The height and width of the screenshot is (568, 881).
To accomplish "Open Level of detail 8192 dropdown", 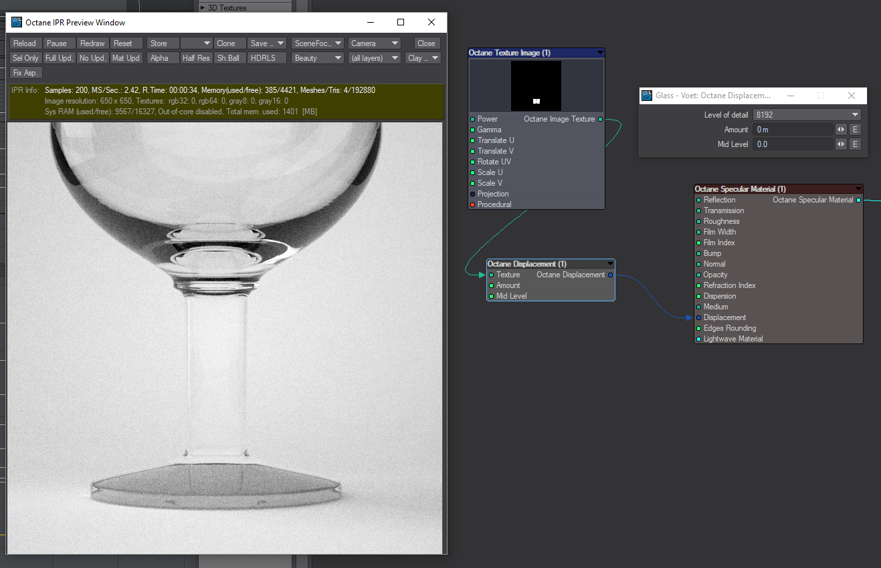I will point(807,115).
